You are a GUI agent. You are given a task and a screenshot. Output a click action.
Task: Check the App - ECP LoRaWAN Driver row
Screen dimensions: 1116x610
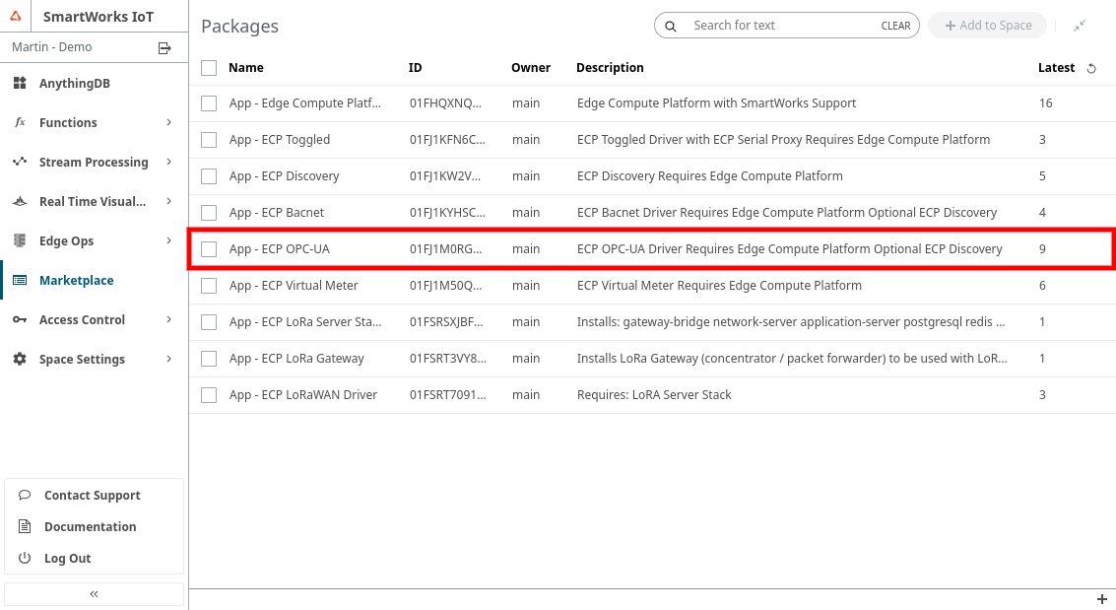(x=209, y=395)
